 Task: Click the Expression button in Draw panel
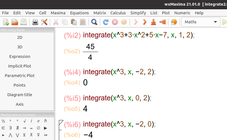click(20, 57)
